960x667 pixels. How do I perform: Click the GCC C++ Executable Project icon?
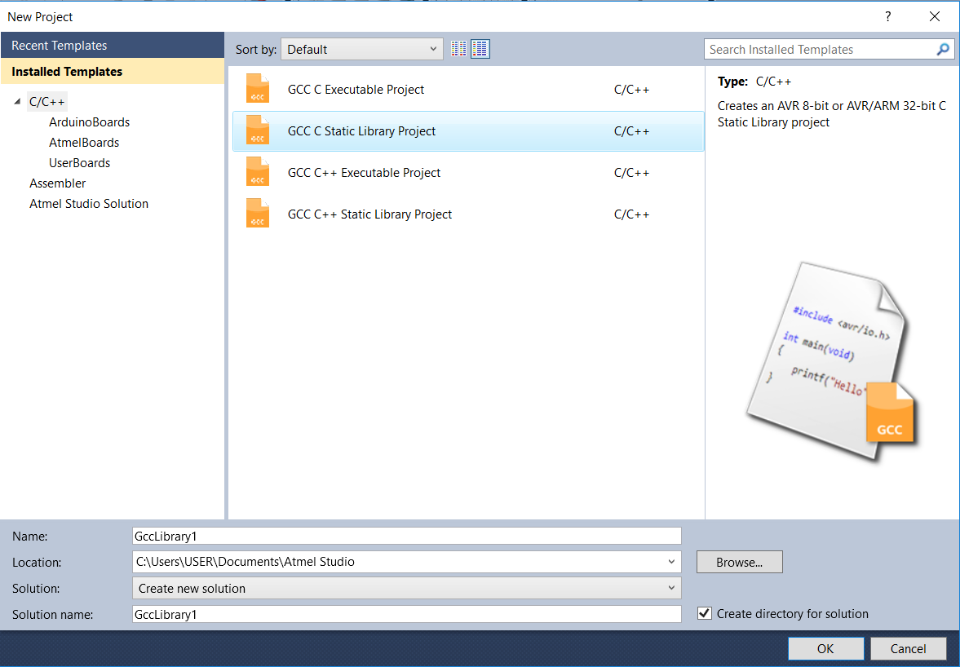tap(258, 172)
